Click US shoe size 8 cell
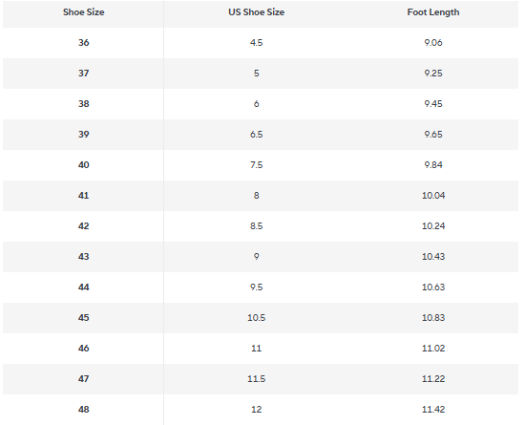Screen dimensions: 525x425 257,196
